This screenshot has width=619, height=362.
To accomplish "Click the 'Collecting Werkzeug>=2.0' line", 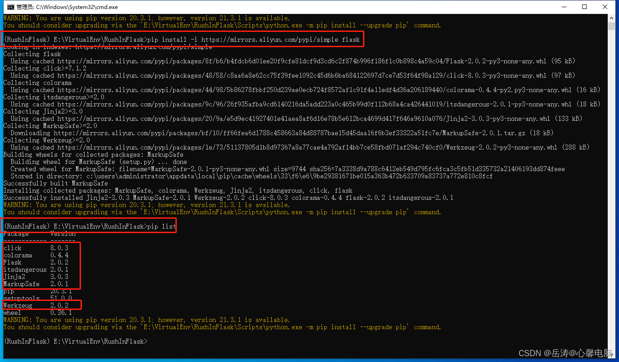I will coord(47,140).
